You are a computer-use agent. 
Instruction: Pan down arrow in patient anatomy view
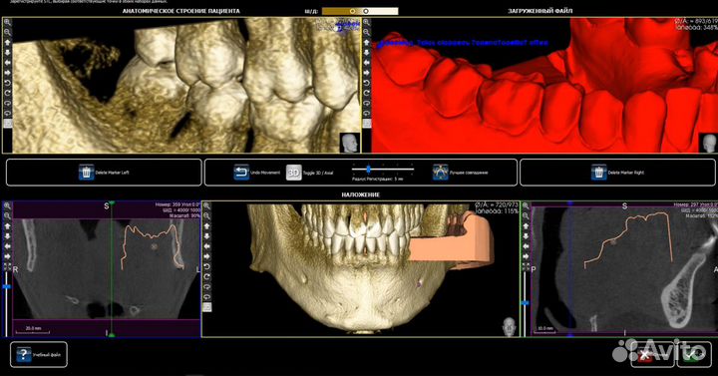[7, 53]
